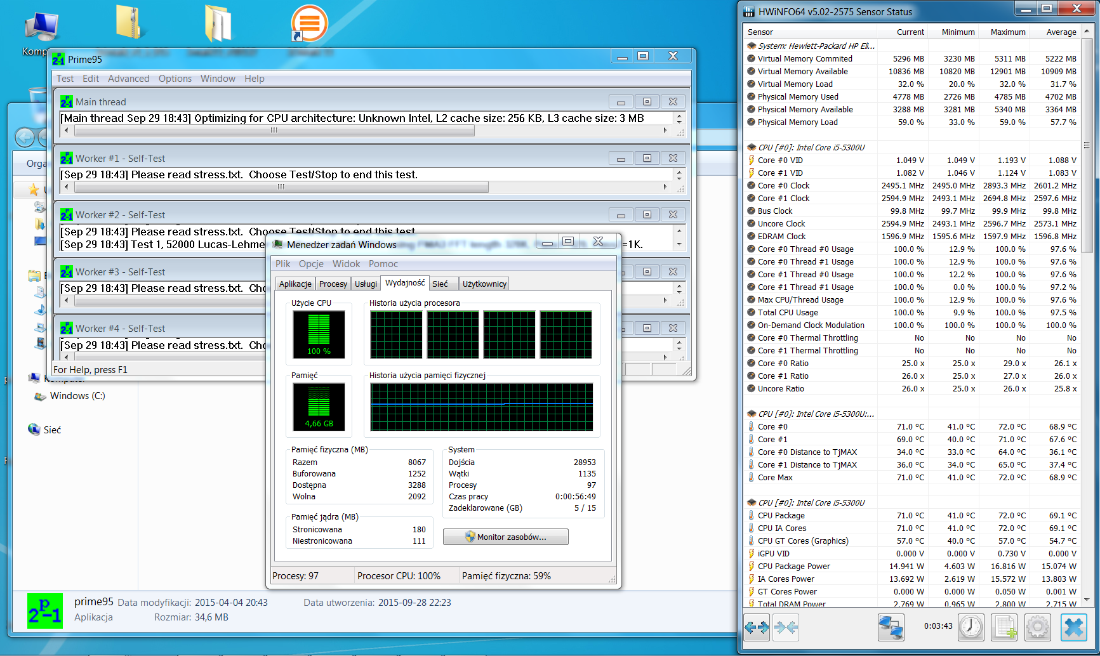Viewport: 1100px width, 656px height.
Task: Click the Monitor zasobów button
Action: 506,537
